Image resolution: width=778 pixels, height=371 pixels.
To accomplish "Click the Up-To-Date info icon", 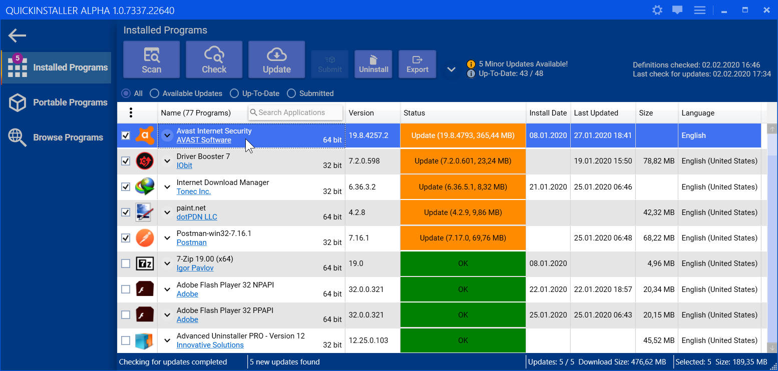I will 471,73.
